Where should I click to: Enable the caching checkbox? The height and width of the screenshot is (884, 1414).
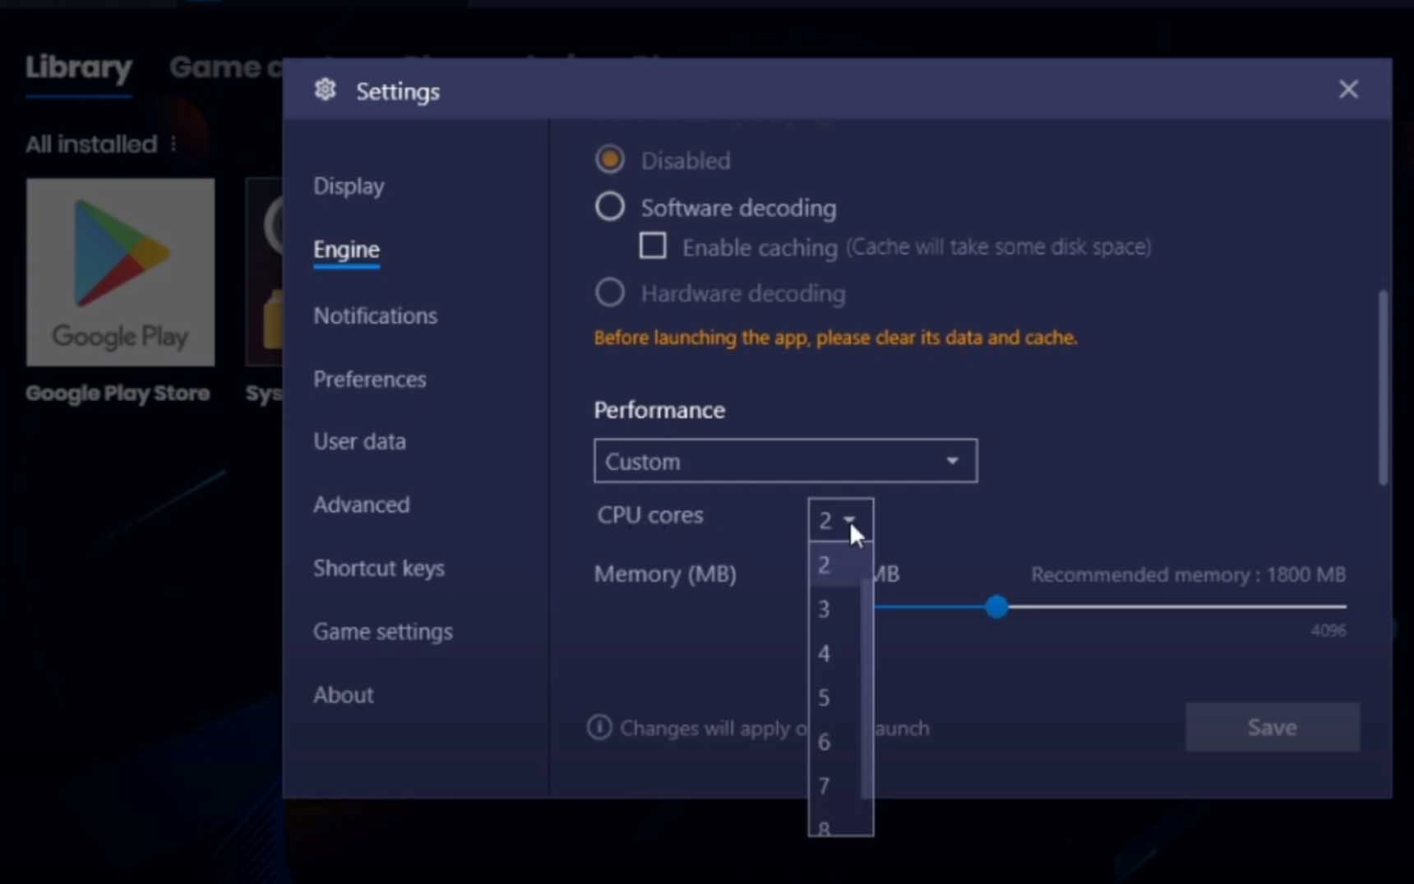tap(653, 246)
